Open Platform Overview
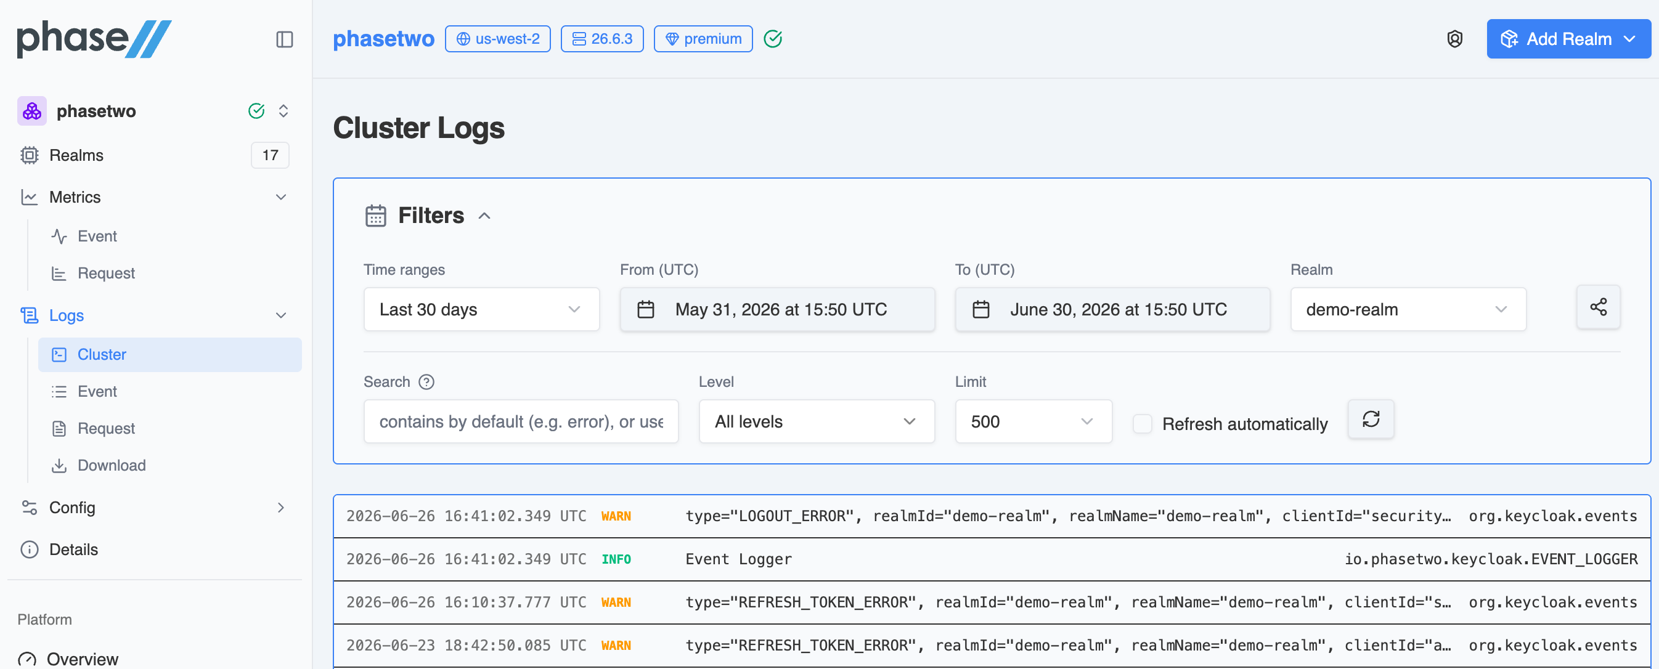 click(x=83, y=659)
